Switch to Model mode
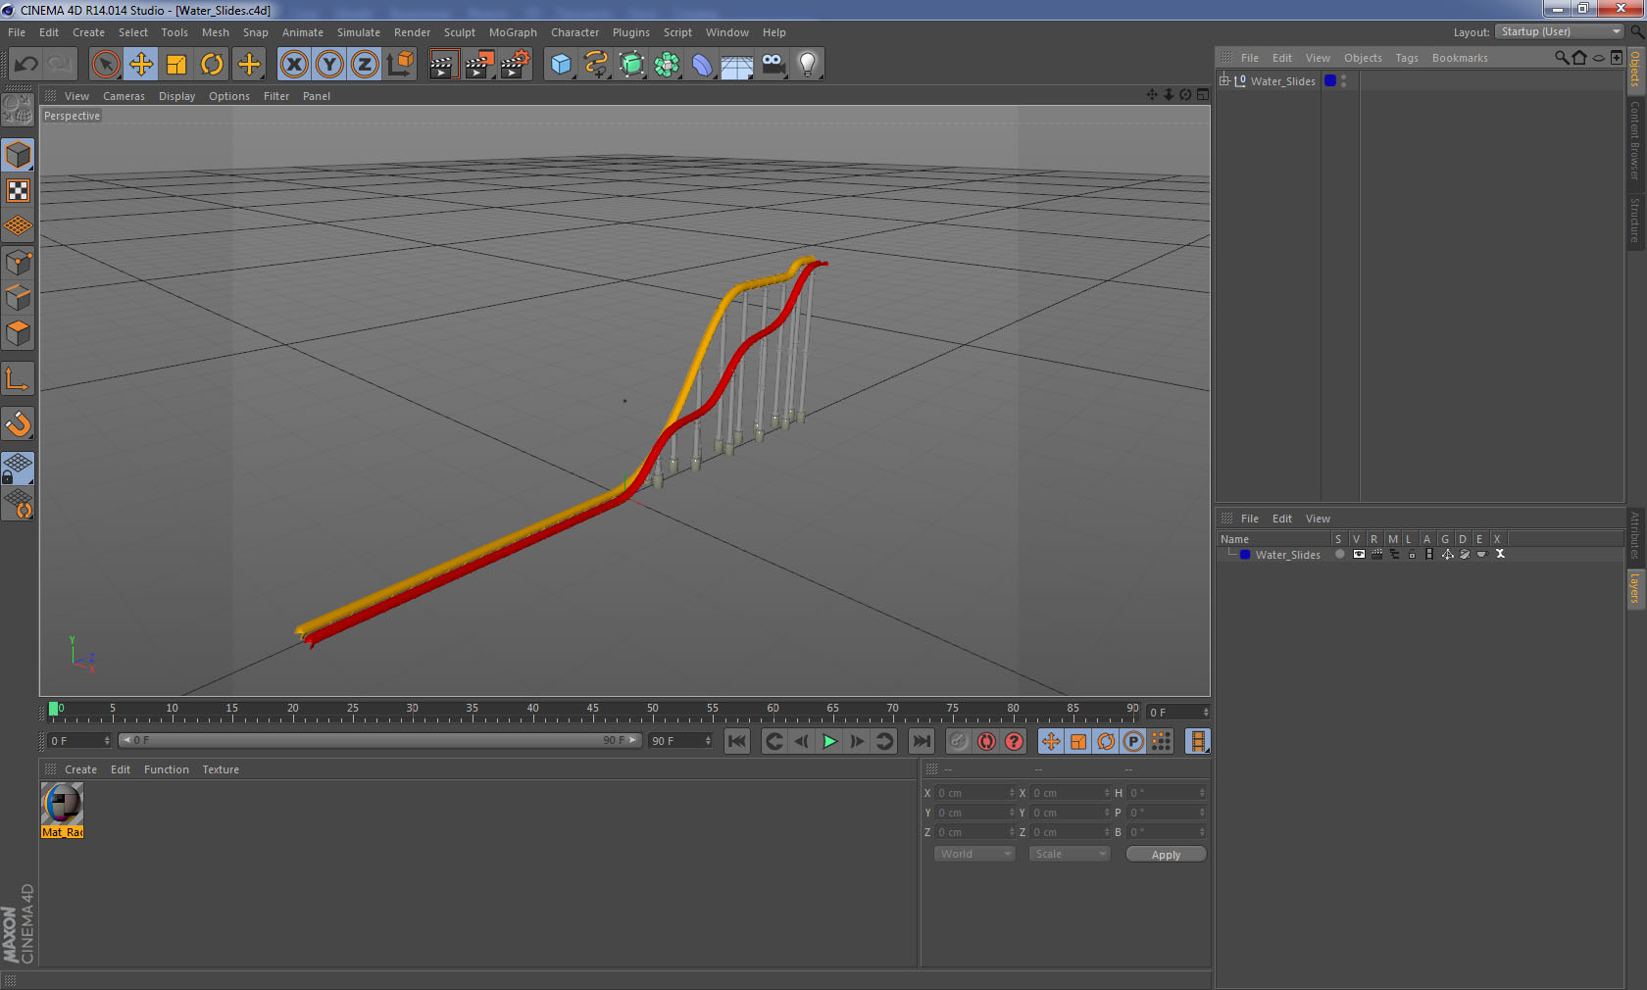Image resolution: width=1647 pixels, height=990 pixels. point(18,155)
